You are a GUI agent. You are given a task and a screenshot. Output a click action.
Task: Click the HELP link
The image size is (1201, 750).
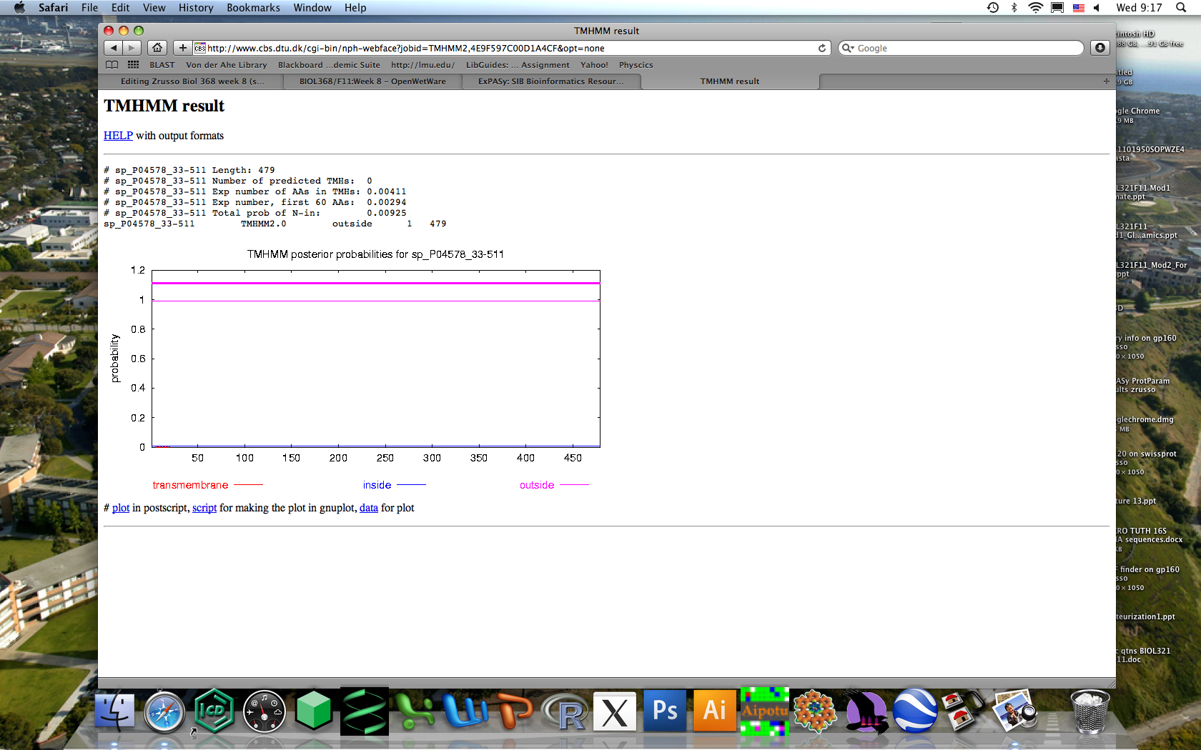[x=118, y=136]
